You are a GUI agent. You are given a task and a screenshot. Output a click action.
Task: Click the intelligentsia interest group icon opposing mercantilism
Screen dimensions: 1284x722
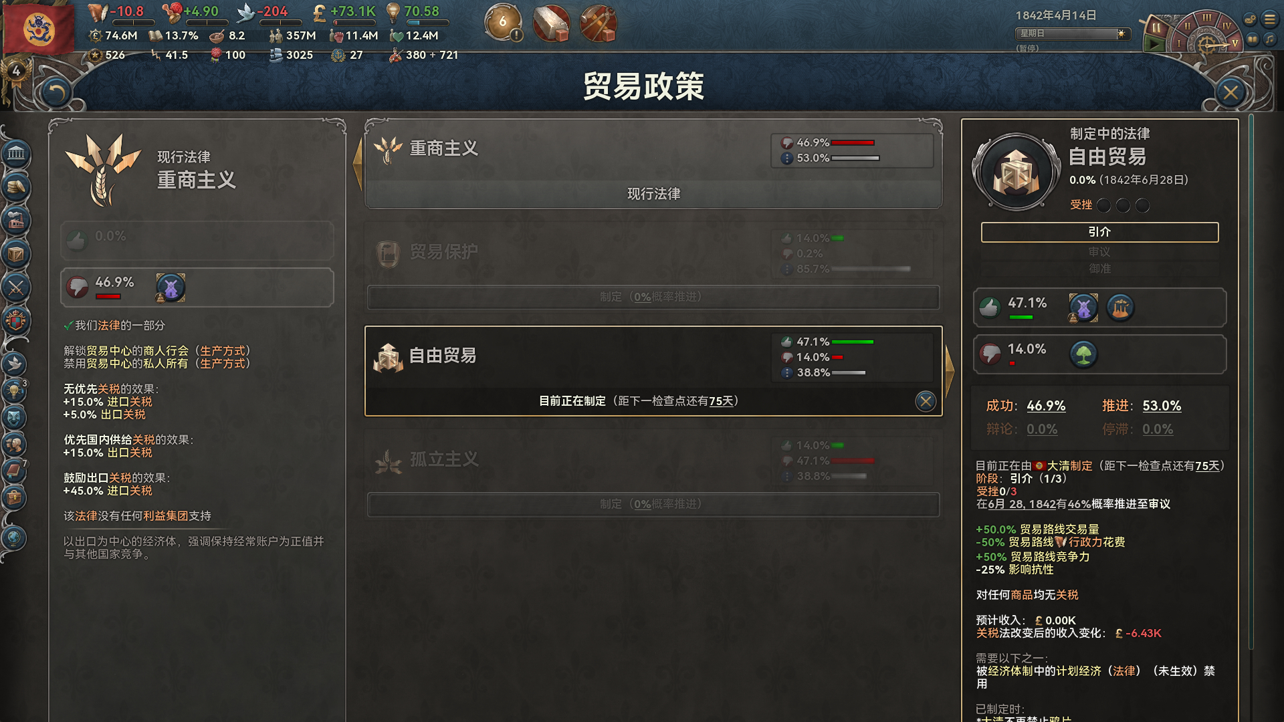[x=171, y=287]
